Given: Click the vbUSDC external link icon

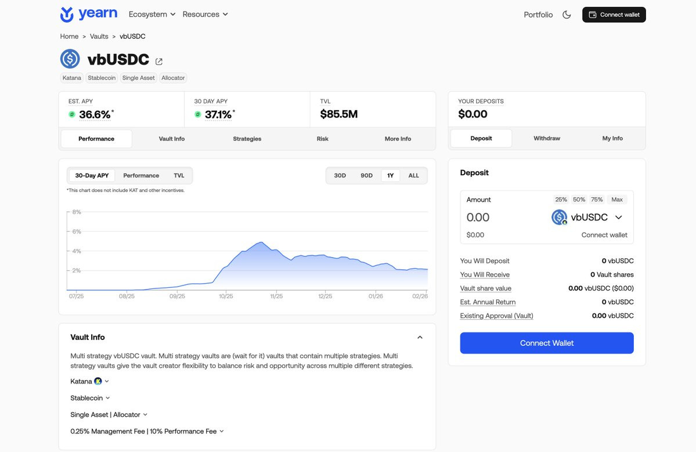Looking at the screenshot, I should pos(159,61).
